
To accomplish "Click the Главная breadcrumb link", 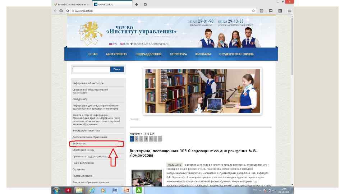I will pos(134,119).
